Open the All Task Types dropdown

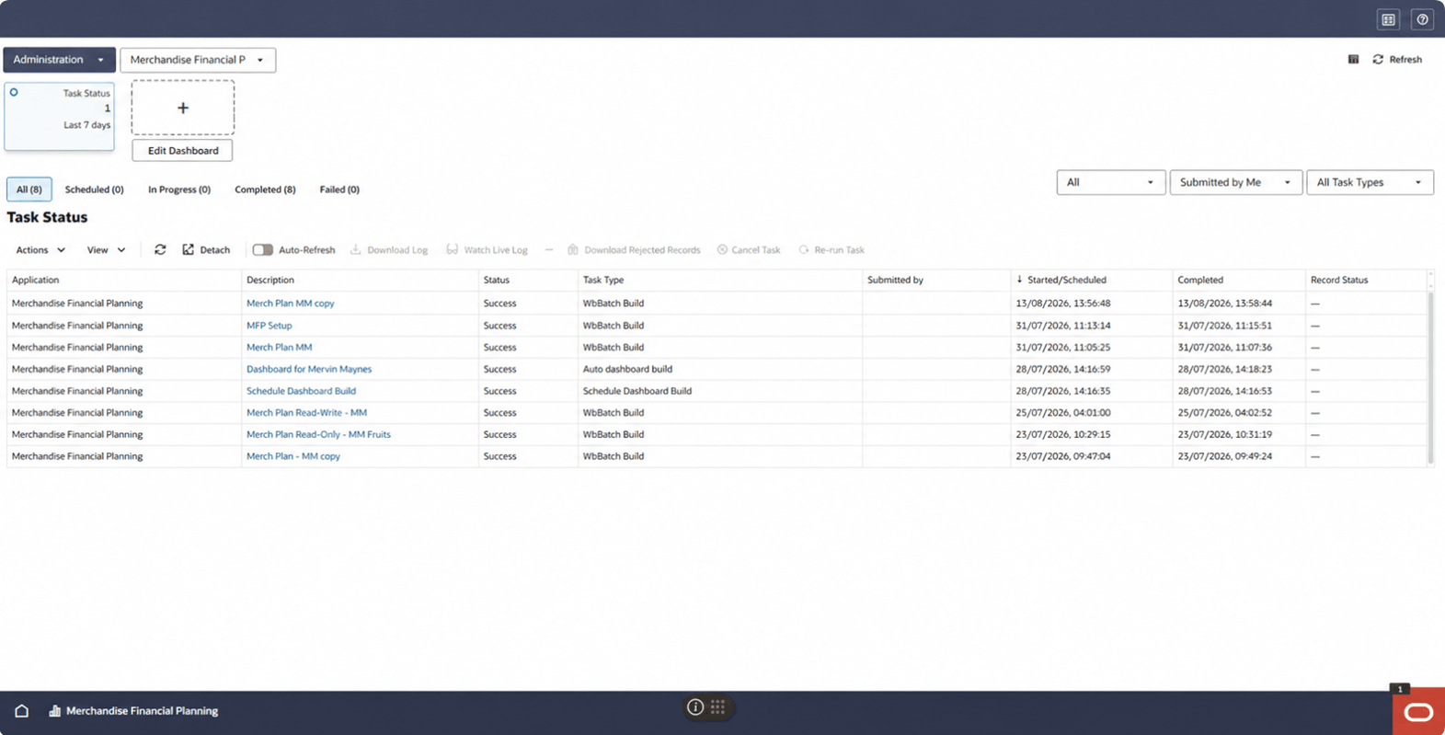click(1370, 182)
